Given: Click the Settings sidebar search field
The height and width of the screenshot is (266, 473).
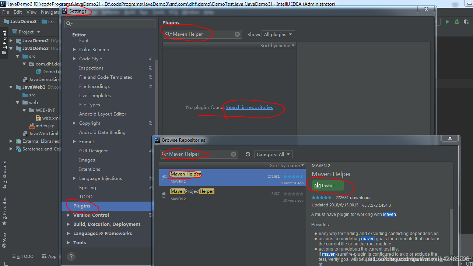Looking at the screenshot, I should (110, 24).
